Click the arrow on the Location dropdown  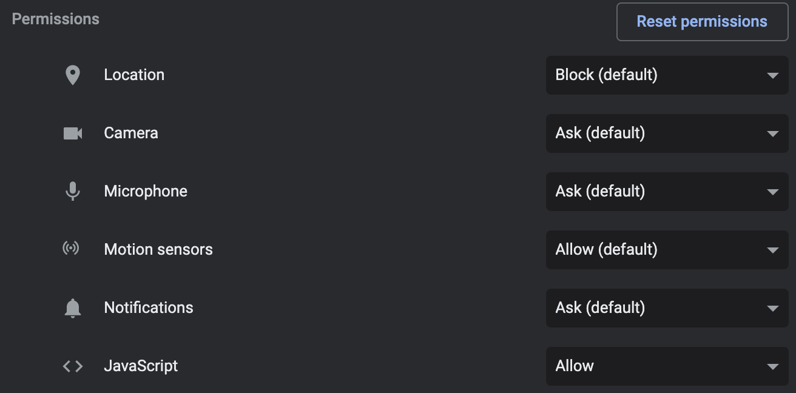(x=772, y=76)
